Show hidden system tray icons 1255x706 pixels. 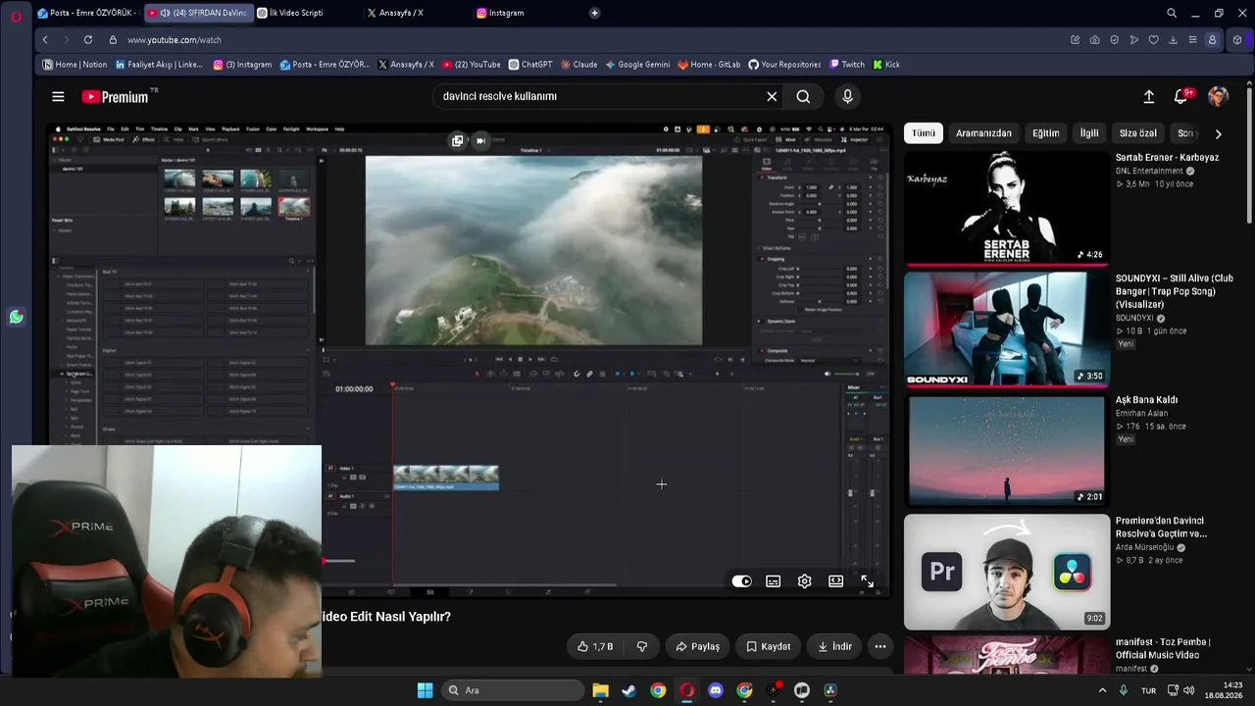click(x=1102, y=690)
